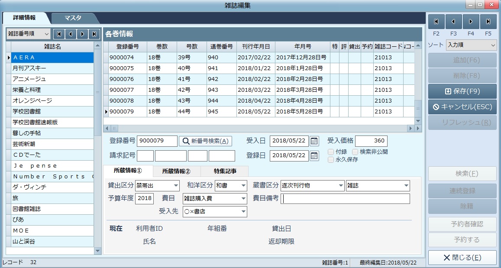Cancel editing with キャンセル(ESC)
The height and width of the screenshot is (268, 501).
[x=462, y=107]
